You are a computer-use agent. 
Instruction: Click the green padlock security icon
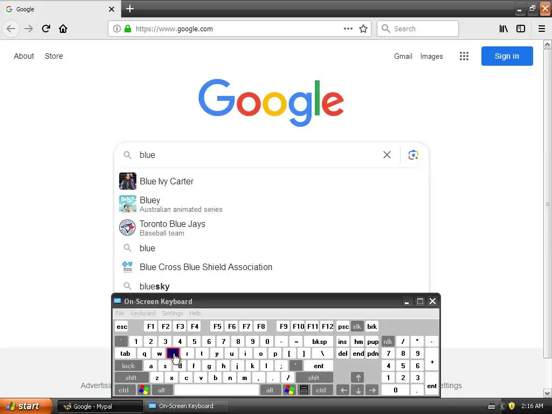coord(128,29)
